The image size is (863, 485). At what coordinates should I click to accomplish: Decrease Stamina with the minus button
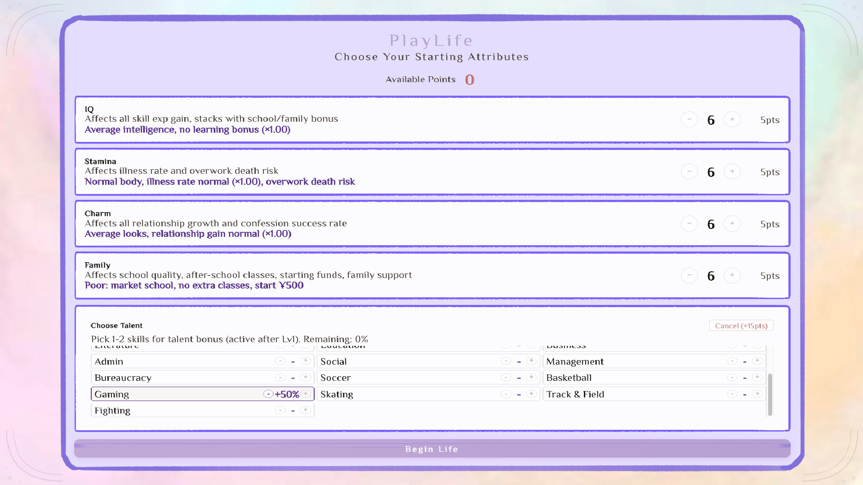coord(689,172)
